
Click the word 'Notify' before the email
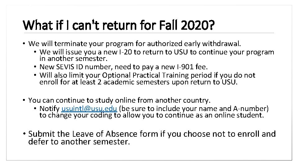click(49, 109)
